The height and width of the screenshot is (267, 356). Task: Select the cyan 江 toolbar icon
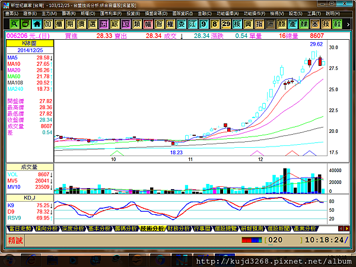[x=192, y=24]
